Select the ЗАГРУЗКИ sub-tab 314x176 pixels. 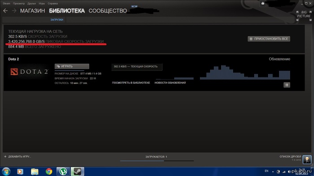57,20
